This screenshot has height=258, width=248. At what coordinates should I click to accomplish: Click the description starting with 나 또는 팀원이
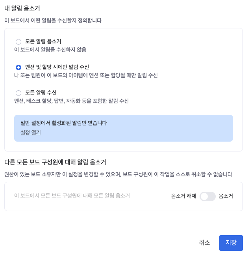point(86,75)
